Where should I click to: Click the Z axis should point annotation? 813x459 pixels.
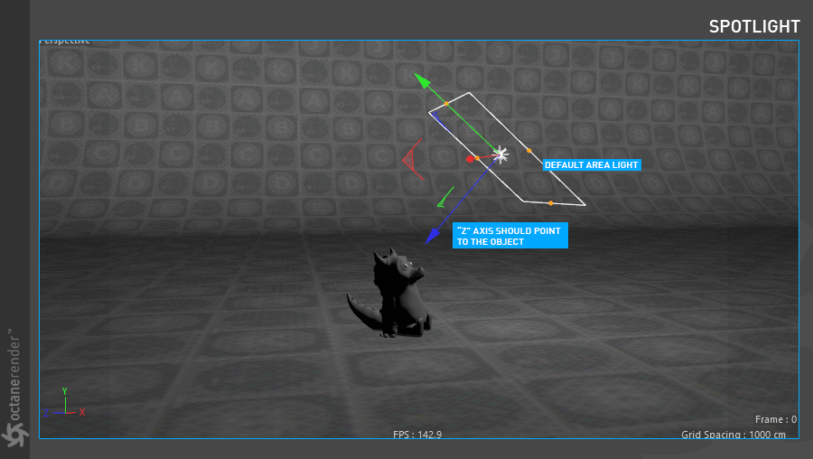coord(509,236)
